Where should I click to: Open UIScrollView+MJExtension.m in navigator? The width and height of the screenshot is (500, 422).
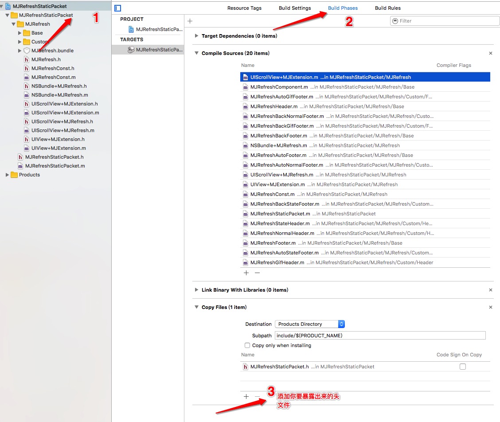pyautogui.click(x=65, y=113)
